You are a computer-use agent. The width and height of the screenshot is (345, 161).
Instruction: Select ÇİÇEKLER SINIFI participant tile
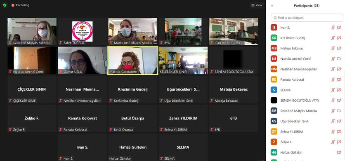click(32, 89)
